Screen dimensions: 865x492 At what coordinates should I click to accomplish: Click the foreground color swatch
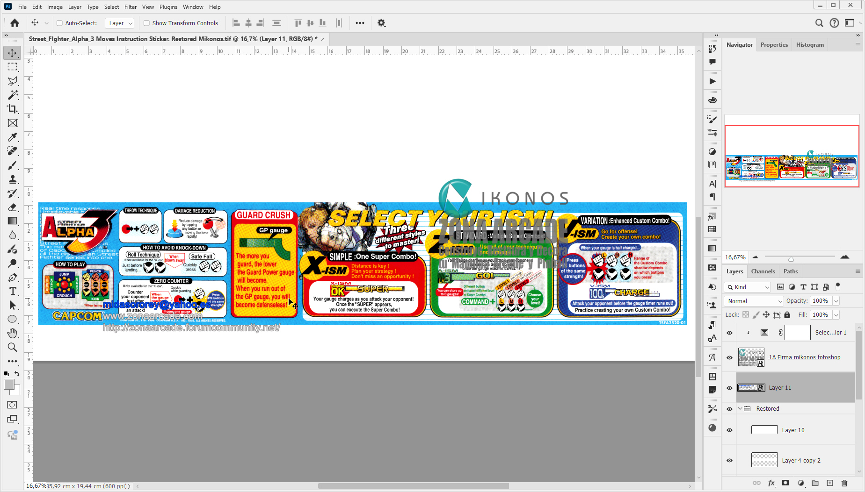[x=9, y=385]
